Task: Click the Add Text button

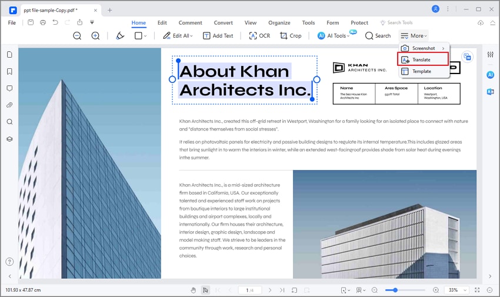Action: click(218, 36)
